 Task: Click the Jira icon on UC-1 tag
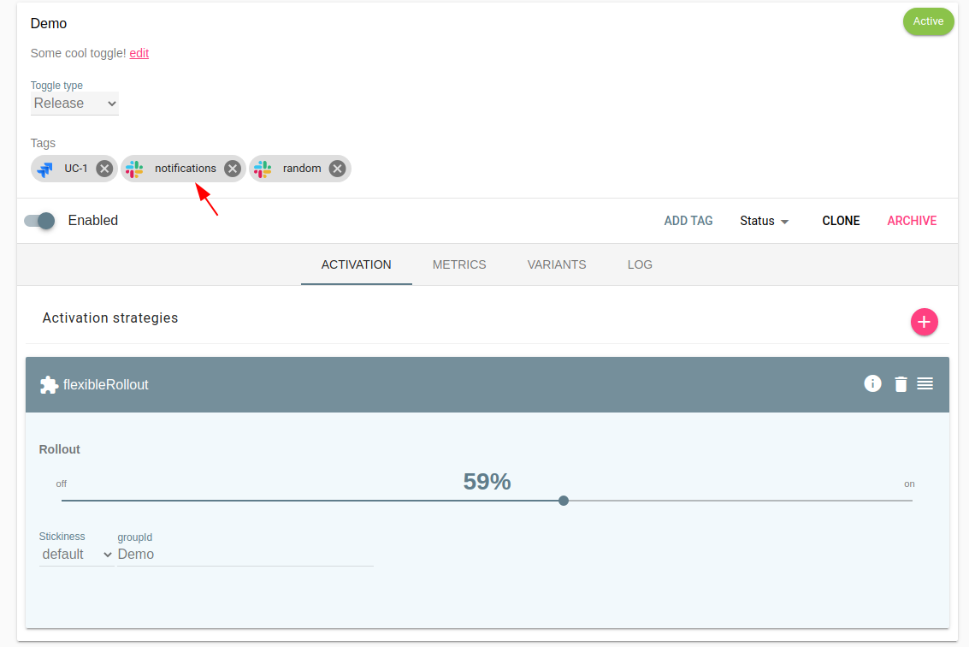pos(45,169)
